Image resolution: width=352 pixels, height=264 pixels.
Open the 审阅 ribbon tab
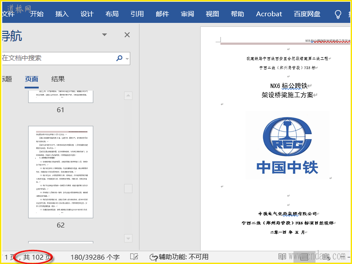click(187, 14)
